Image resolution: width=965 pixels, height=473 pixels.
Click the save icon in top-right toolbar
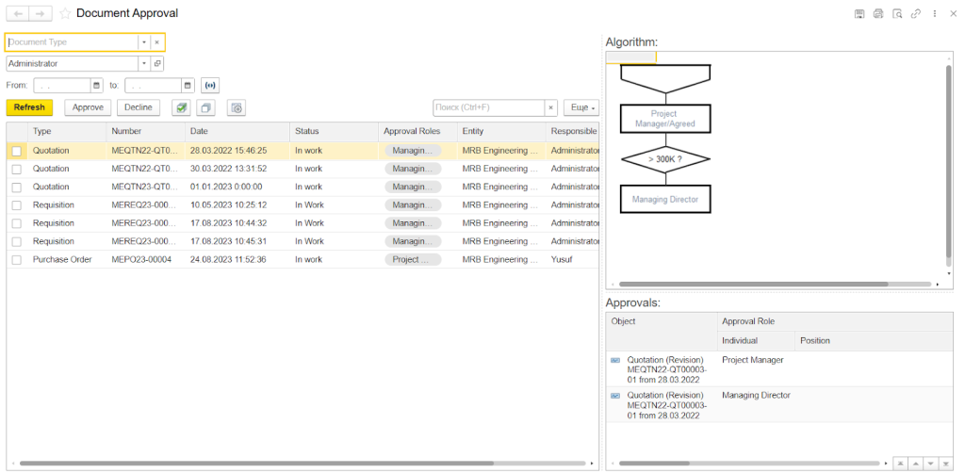[x=859, y=14]
